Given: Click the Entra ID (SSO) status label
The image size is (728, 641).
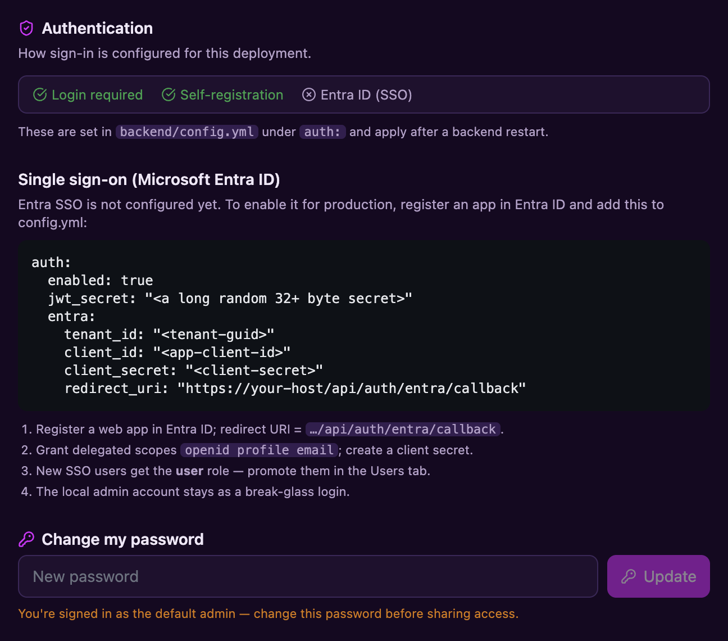Looking at the screenshot, I should pyautogui.click(x=366, y=94).
